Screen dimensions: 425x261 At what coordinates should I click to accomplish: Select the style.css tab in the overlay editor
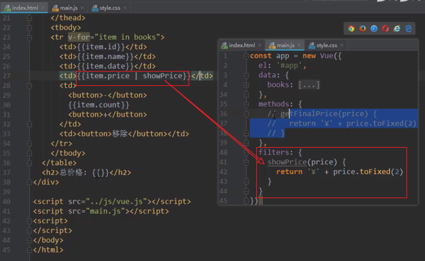[x=326, y=45]
